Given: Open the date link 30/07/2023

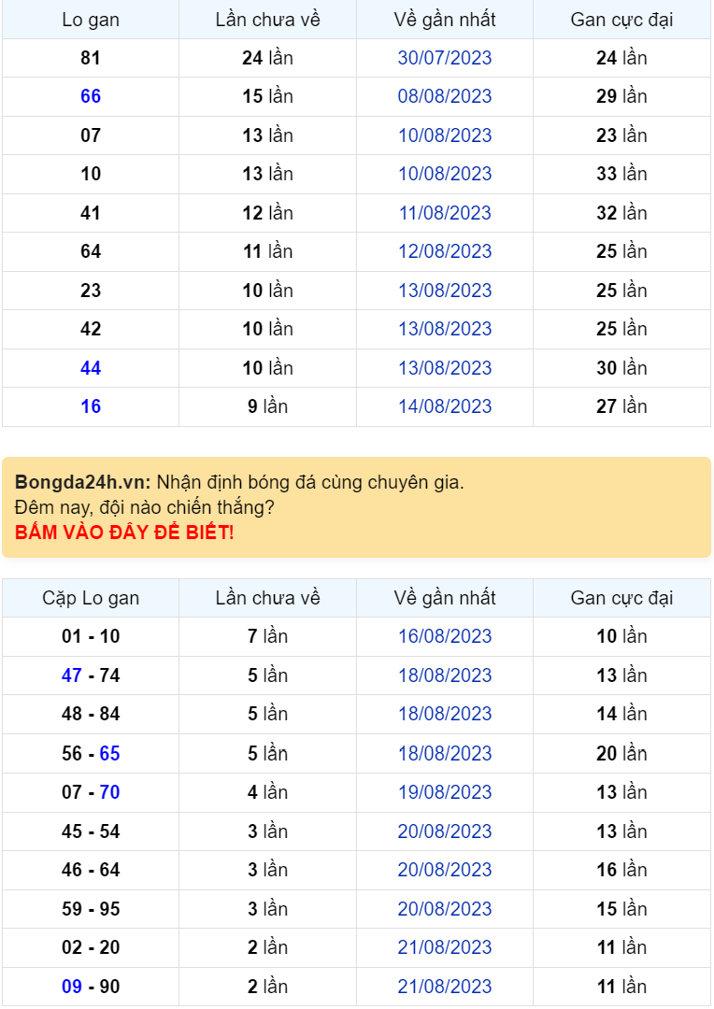Looking at the screenshot, I should pos(445,58).
